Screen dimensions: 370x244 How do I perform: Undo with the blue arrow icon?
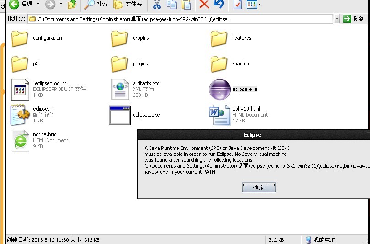coord(219,4)
